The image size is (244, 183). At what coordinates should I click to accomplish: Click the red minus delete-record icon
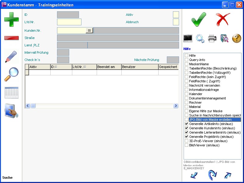click(x=11, y=38)
